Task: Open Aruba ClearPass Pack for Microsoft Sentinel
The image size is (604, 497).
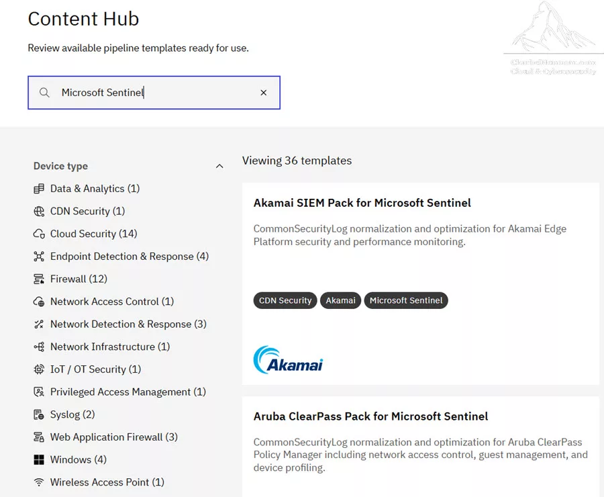Action: coord(370,416)
